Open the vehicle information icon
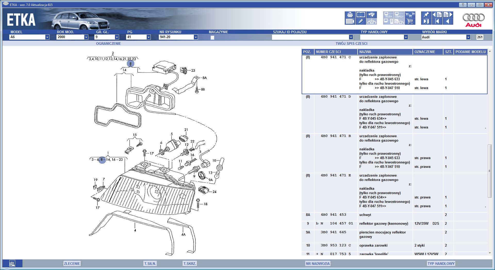The width and height of the screenshot is (495, 270). pyautogui.click(x=372, y=21)
